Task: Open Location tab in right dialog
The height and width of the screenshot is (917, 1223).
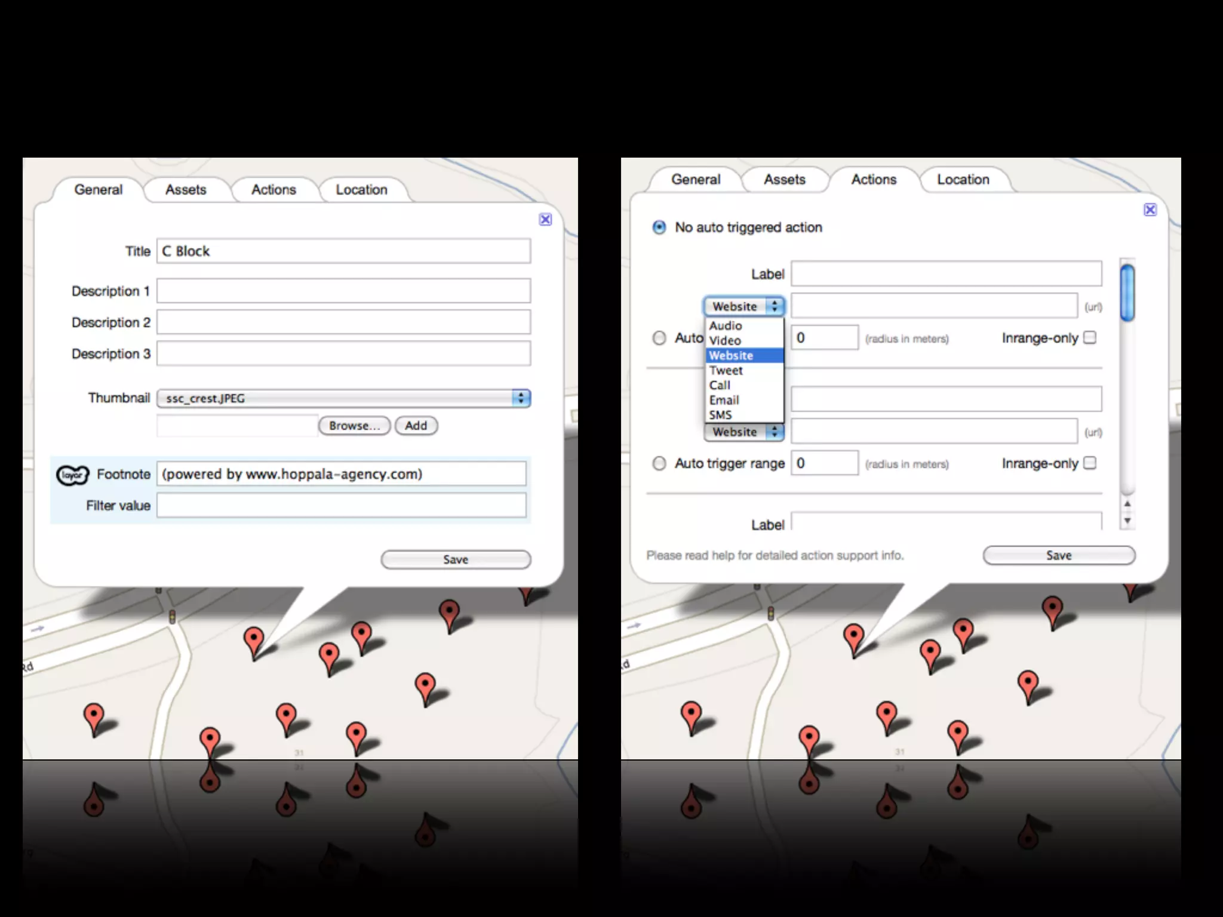Action: pos(963,180)
